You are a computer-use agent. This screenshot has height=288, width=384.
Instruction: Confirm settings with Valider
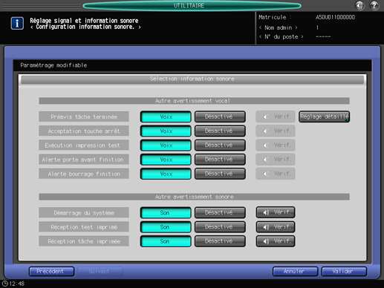pos(344,272)
